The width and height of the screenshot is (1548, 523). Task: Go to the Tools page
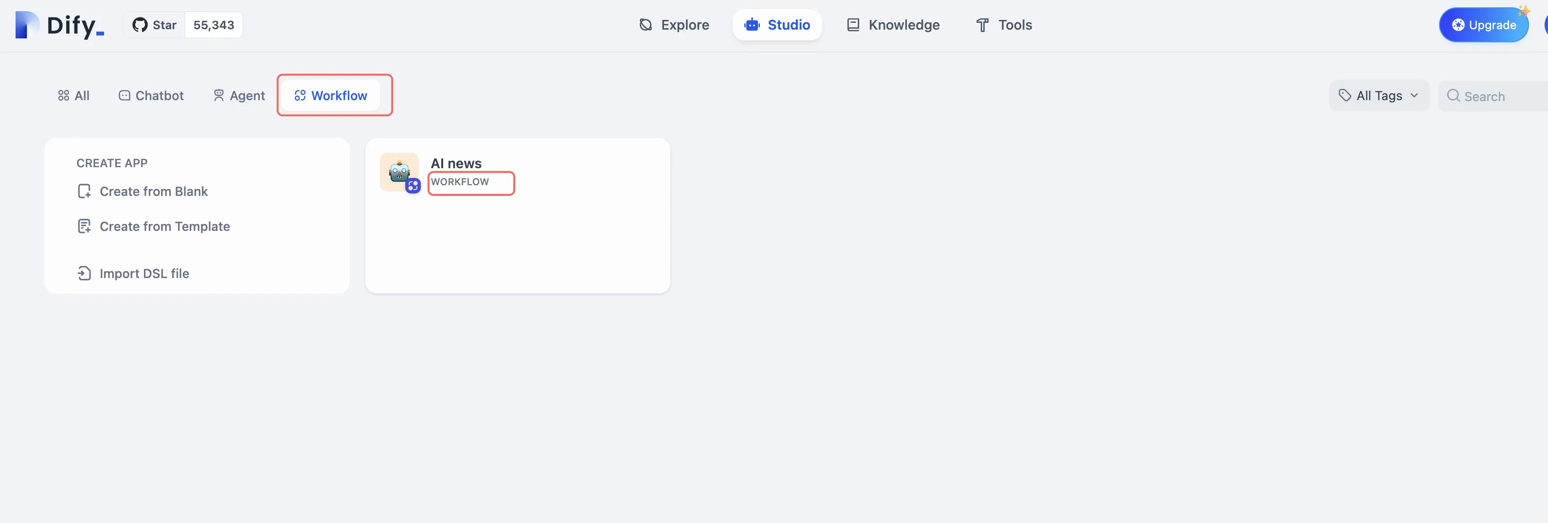pyautogui.click(x=1004, y=25)
